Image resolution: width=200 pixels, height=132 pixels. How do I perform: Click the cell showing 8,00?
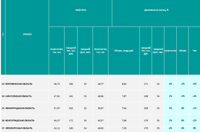[x=124, y=84]
